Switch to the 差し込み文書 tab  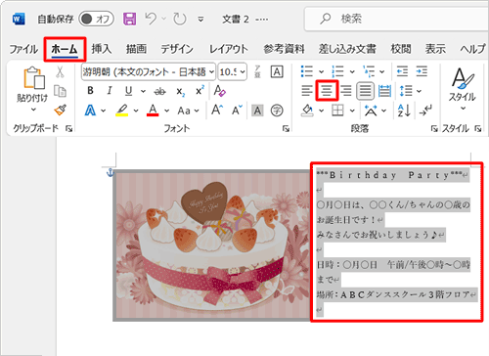(x=347, y=49)
